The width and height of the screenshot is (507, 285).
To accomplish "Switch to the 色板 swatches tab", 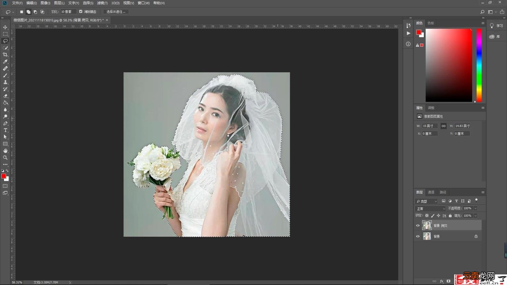I will (x=431, y=23).
